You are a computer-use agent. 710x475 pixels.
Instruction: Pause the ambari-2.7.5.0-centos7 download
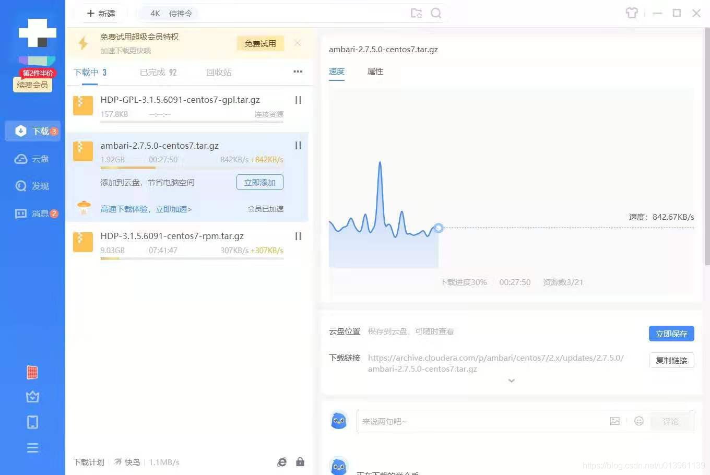point(298,146)
